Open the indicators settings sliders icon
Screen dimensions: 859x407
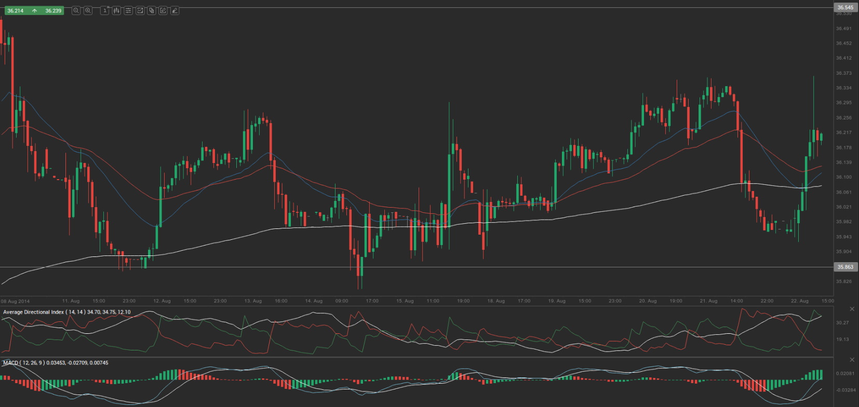point(128,10)
